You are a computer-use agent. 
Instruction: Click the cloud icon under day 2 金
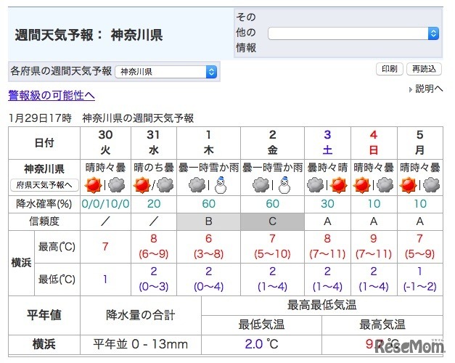click(261, 185)
